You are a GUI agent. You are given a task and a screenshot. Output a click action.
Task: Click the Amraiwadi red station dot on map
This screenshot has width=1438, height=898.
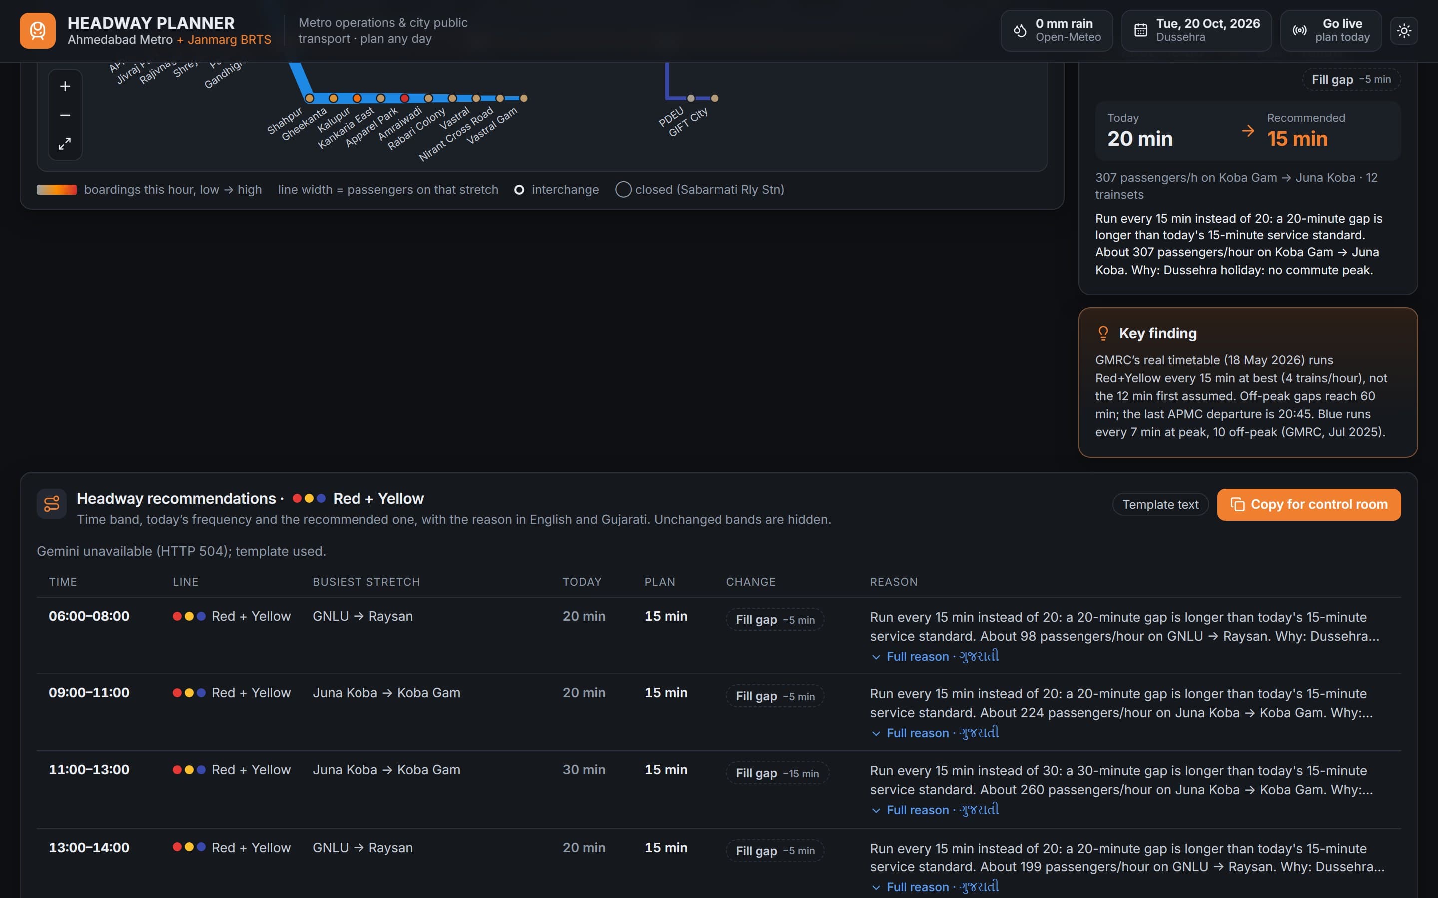click(404, 98)
